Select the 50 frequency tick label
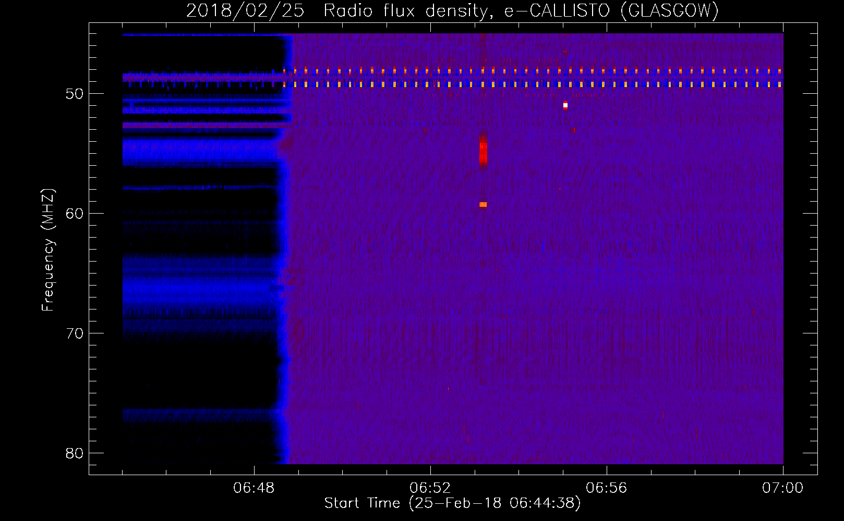844x521 pixels. pyautogui.click(x=75, y=94)
